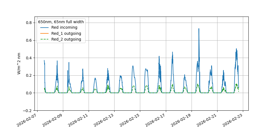Viewport: 276px width, 138px height.
Task: Click the orange Red_1 outgoing legend line
Action: [44, 33]
